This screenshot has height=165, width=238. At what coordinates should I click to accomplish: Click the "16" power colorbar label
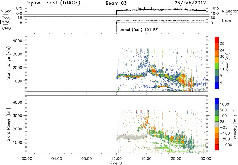pos(222,63)
